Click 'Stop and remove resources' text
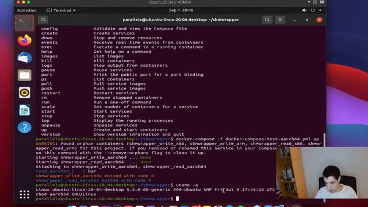The height and width of the screenshot is (207, 368). click(128, 38)
